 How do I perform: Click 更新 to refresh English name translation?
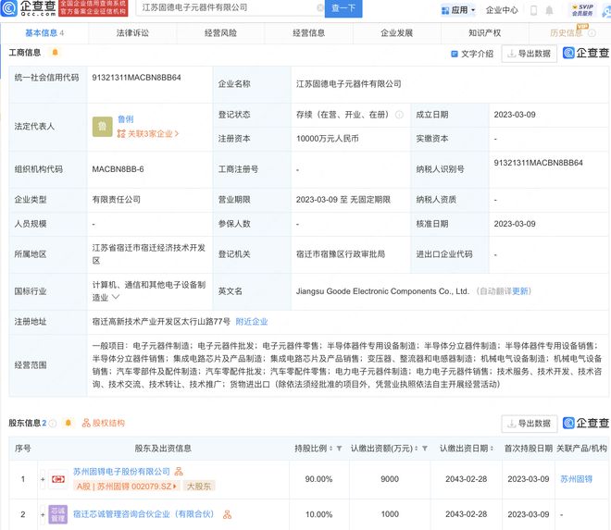[520, 291]
